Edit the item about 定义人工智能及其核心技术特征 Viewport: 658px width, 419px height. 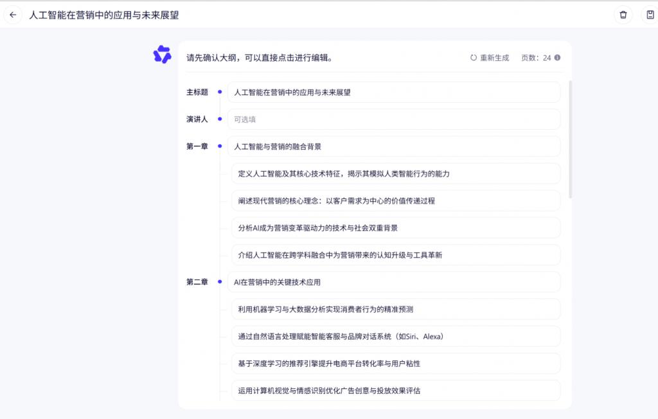[395, 174]
